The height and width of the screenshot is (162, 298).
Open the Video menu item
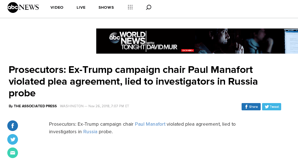pyautogui.click(x=57, y=8)
